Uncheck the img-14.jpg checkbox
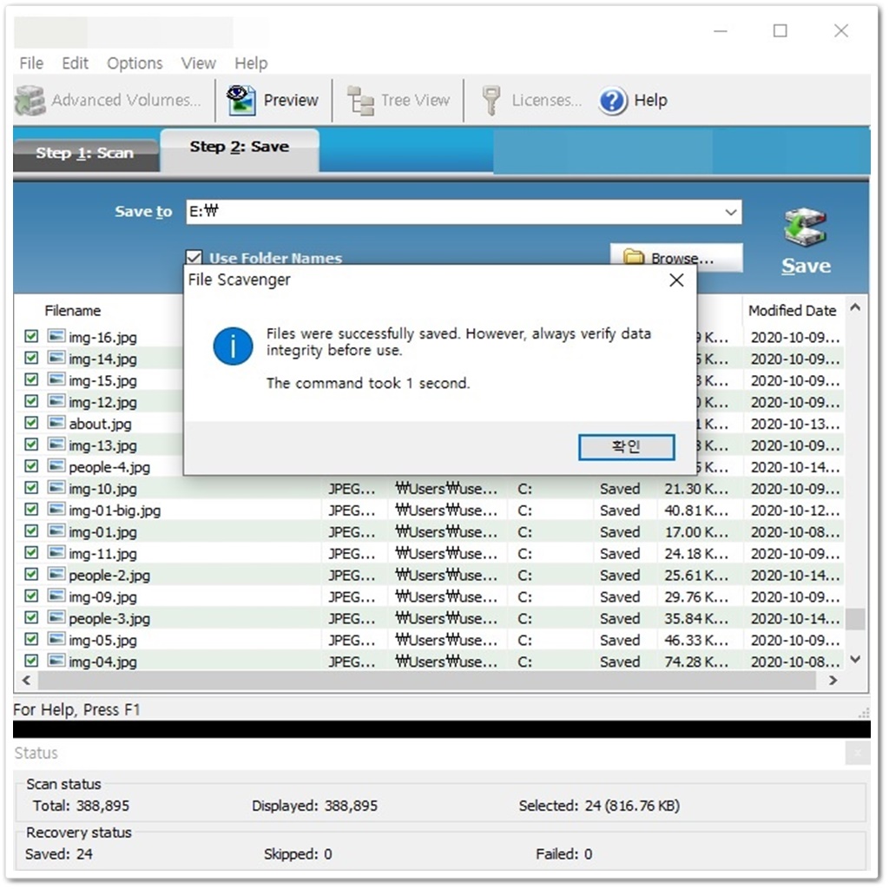The image size is (889, 889). coord(31,358)
